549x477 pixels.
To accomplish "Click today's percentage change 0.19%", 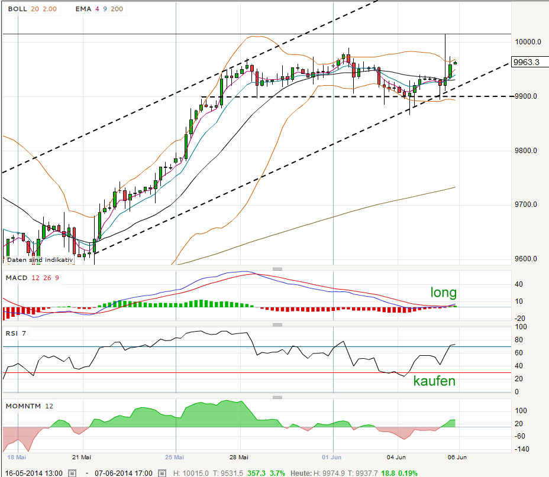I will (408, 473).
